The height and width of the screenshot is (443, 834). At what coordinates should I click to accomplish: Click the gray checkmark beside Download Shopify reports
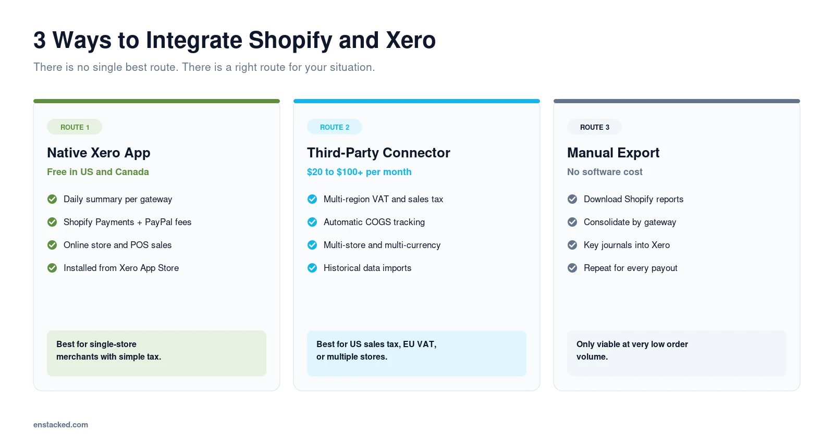point(572,199)
